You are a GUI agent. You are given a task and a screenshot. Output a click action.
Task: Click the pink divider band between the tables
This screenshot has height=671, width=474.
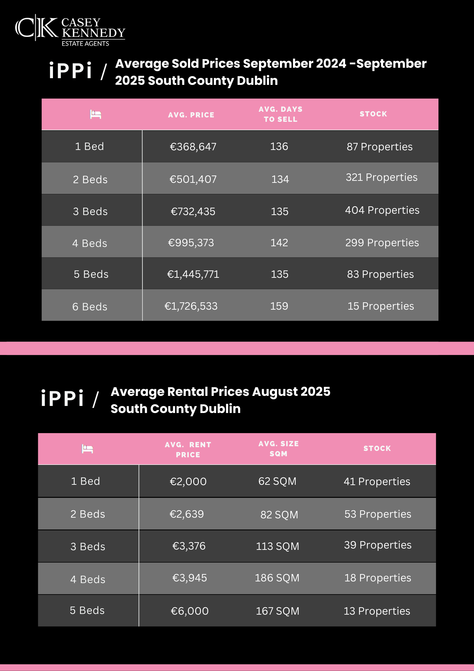point(237,348)
